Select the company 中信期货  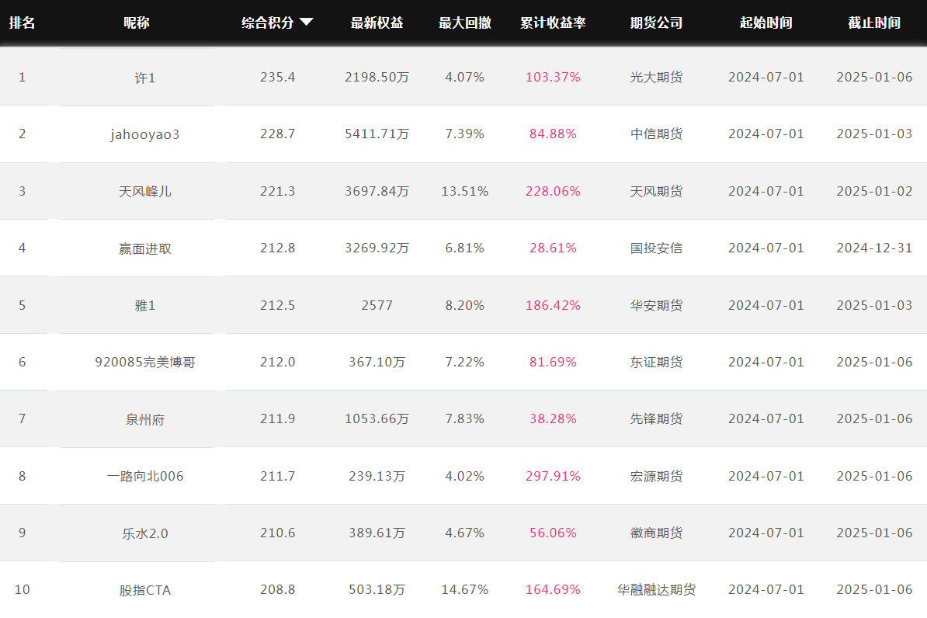[656, 134]
